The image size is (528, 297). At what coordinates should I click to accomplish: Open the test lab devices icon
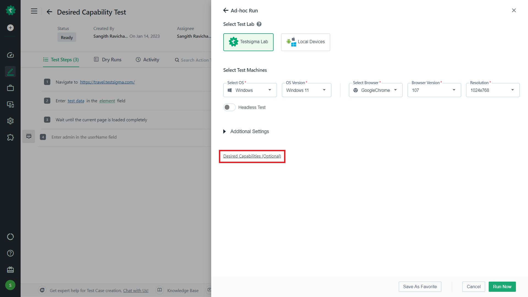[x=10, y=105]
